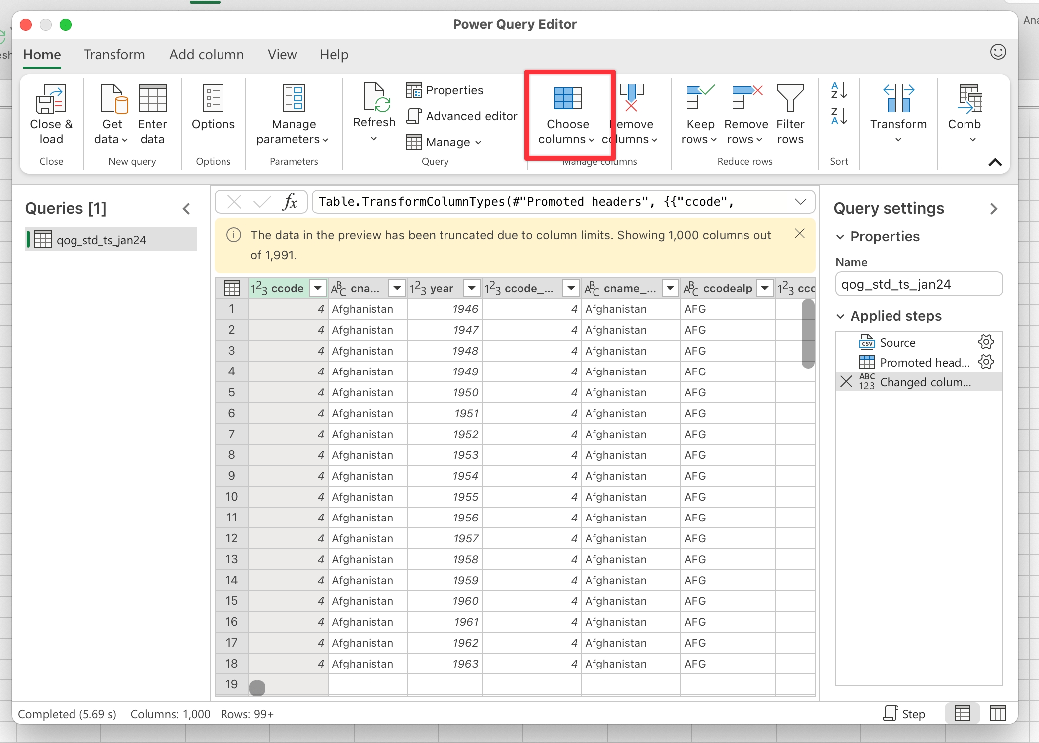Collapse the Query settings pane
This screenshot has height=743, width=1039.
tap(994, 209)
